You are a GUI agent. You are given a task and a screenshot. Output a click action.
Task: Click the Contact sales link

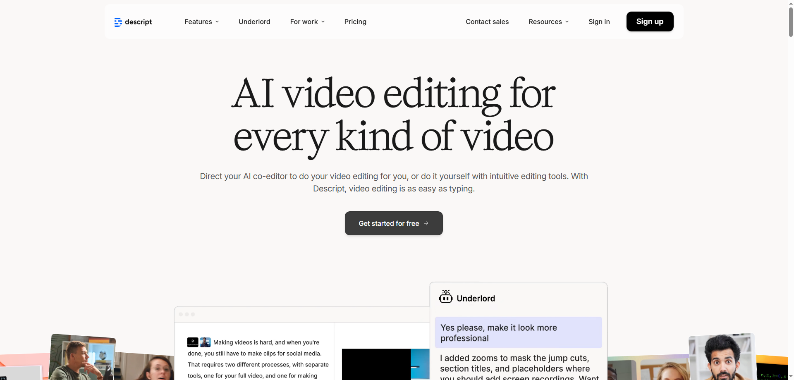point(487,22)
